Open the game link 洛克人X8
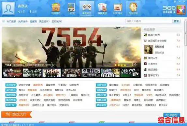The height and width of the screenshot is (126, 187). pos(71,90)
